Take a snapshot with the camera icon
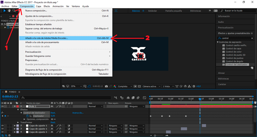 coord(106,86)
